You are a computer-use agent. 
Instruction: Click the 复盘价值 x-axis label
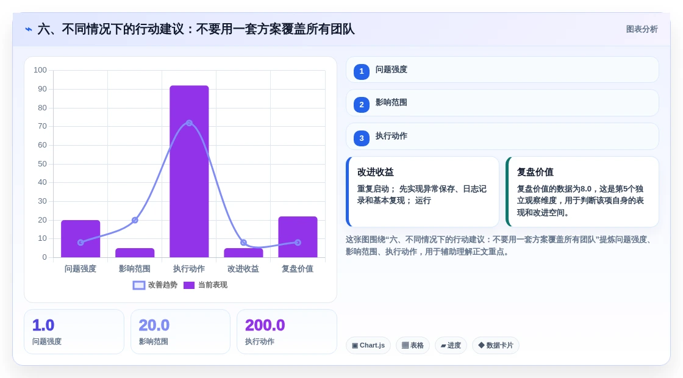point(298,269)
